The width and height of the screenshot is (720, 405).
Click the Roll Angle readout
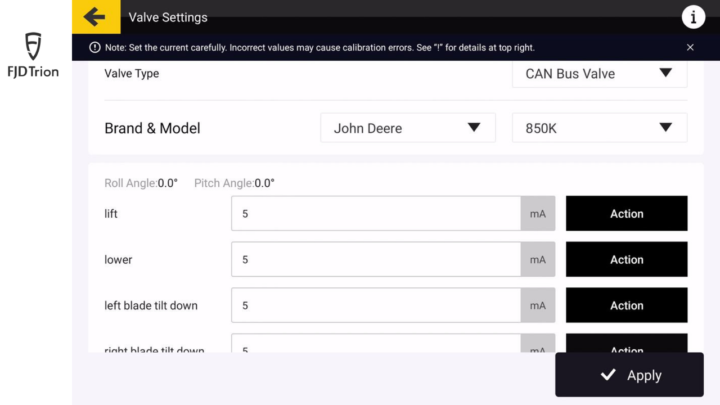pyautogui.click(x=141, y=183)
